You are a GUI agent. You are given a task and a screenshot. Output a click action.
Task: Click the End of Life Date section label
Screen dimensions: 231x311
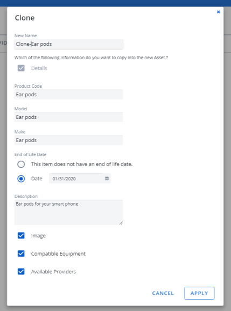click(30, 154)
